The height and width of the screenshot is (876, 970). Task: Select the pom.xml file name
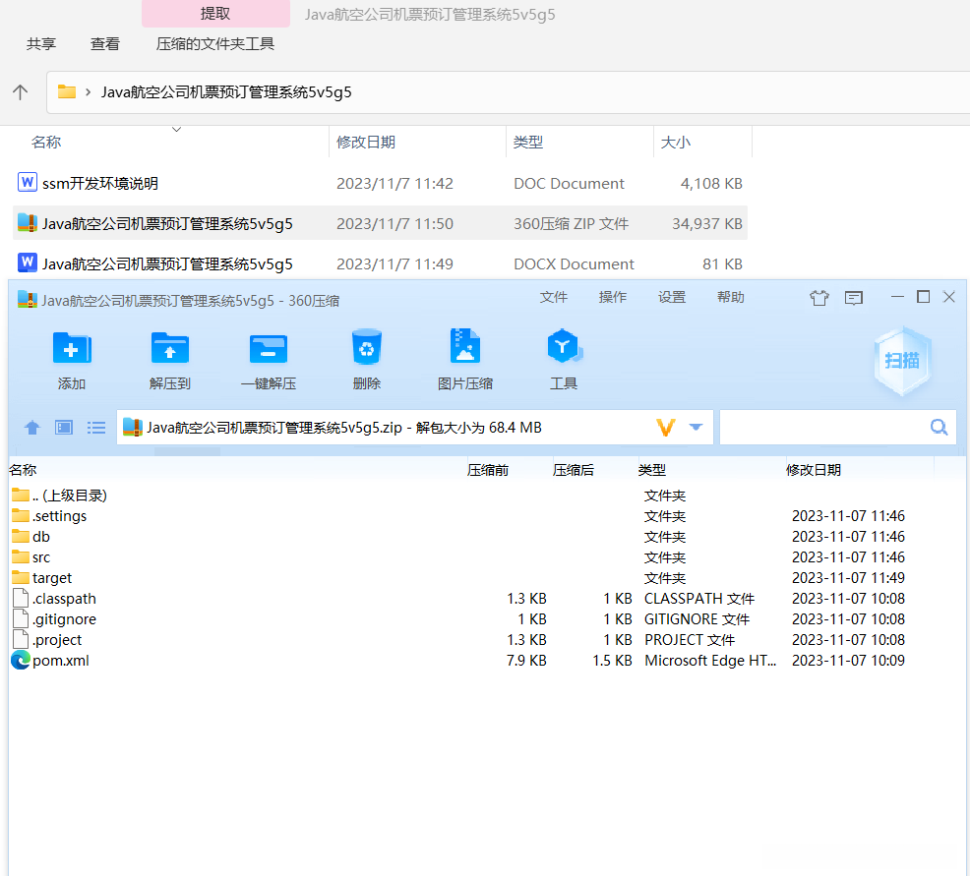[61, 661]
